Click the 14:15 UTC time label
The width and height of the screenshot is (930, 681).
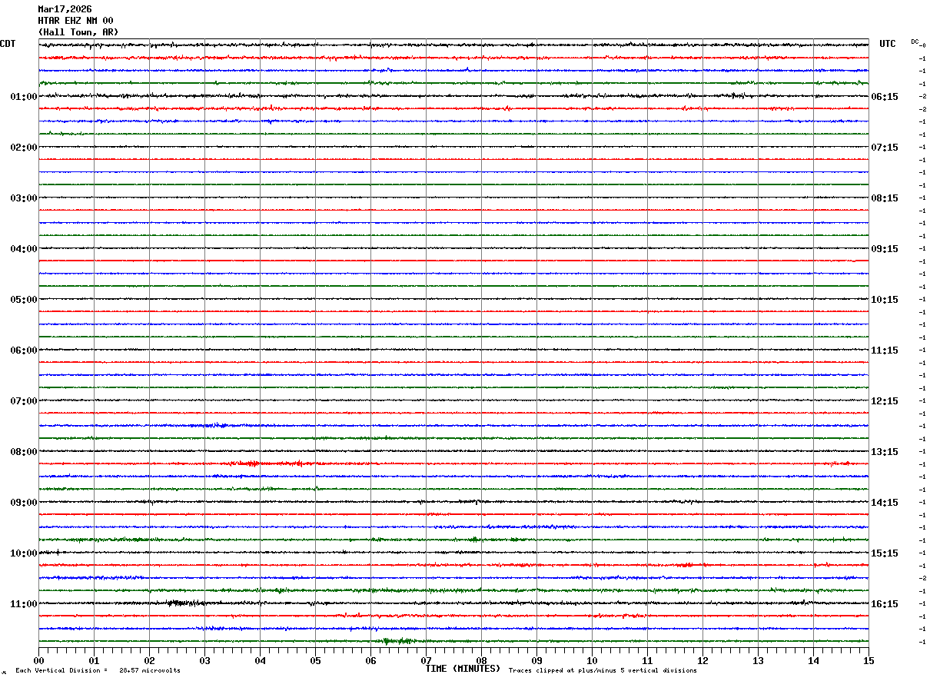(885, 503)
